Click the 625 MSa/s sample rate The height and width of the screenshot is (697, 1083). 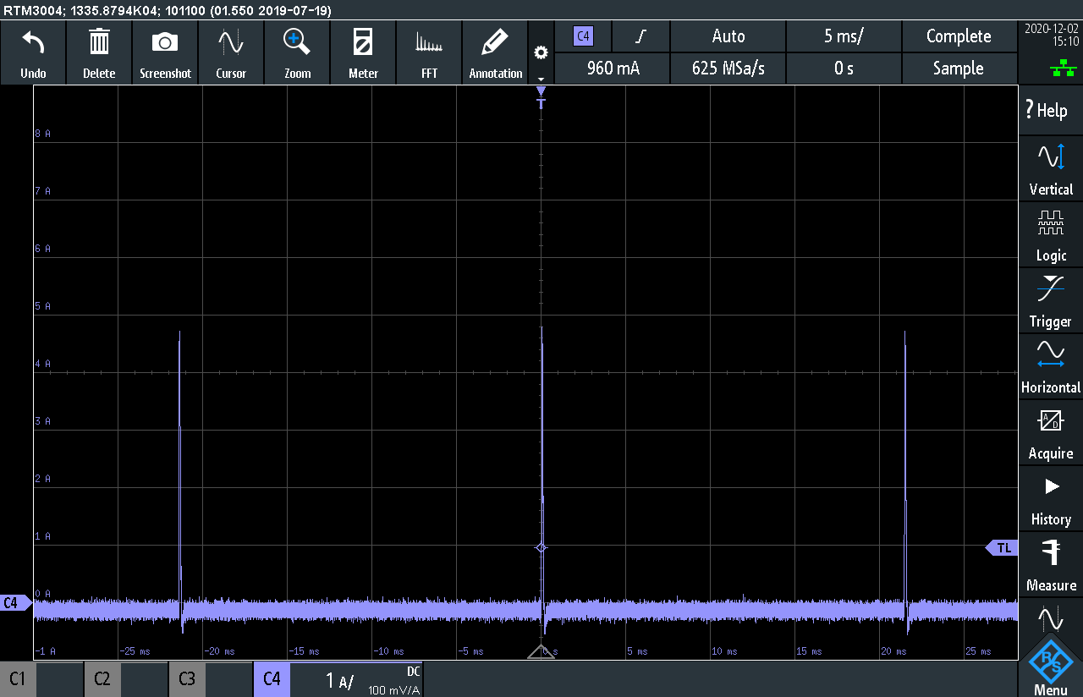728,69
